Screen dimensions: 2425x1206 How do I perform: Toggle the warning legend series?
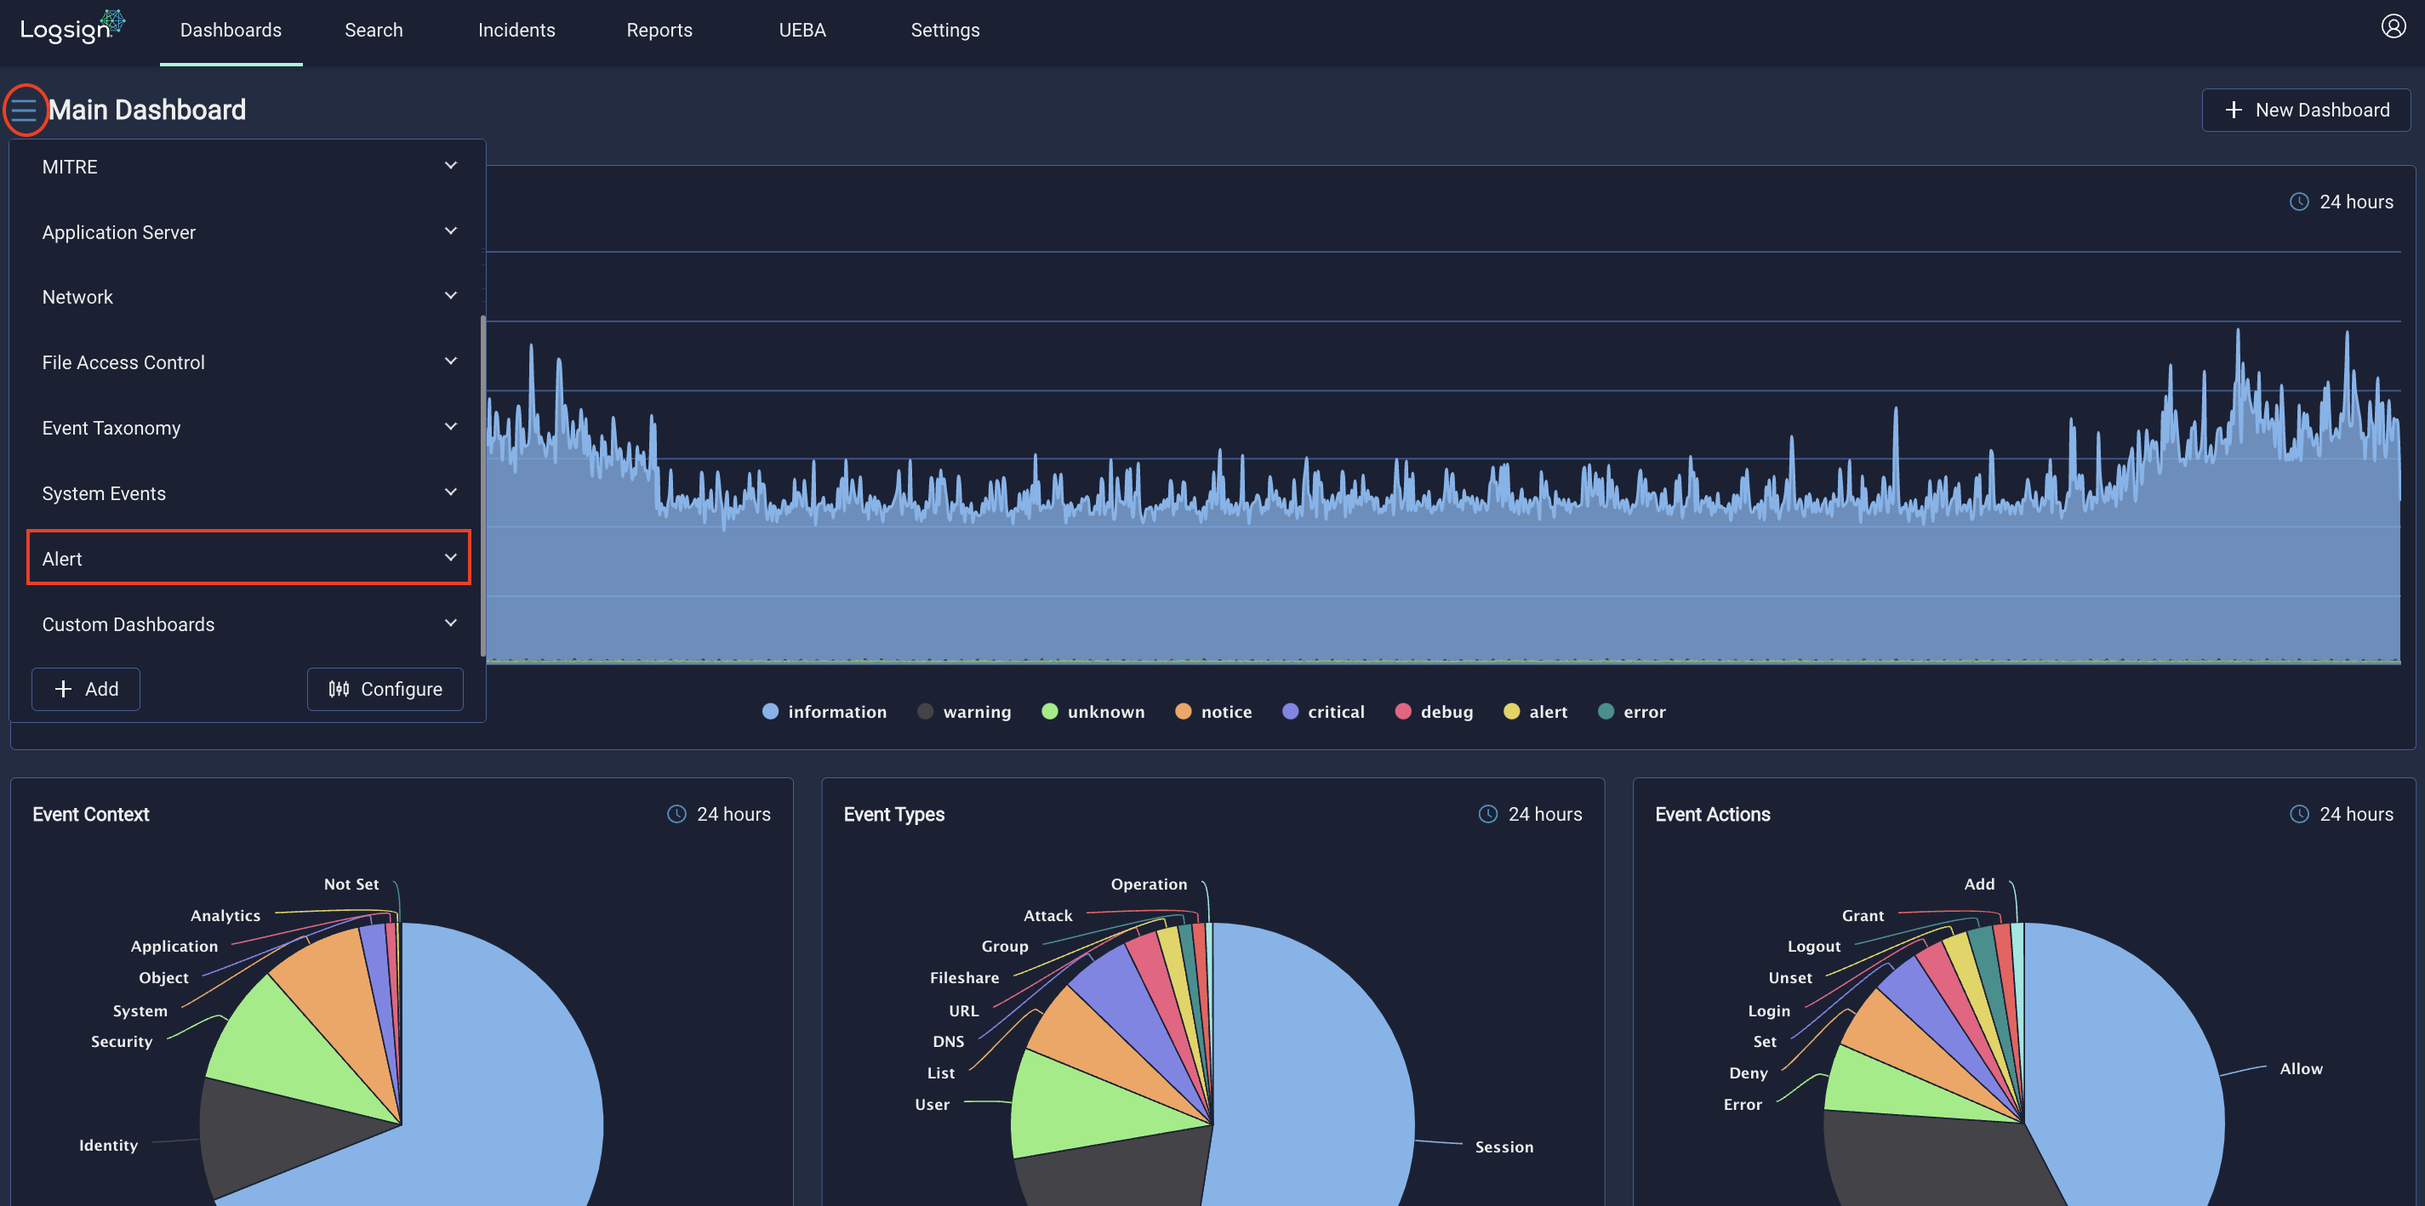click(964, 711)
